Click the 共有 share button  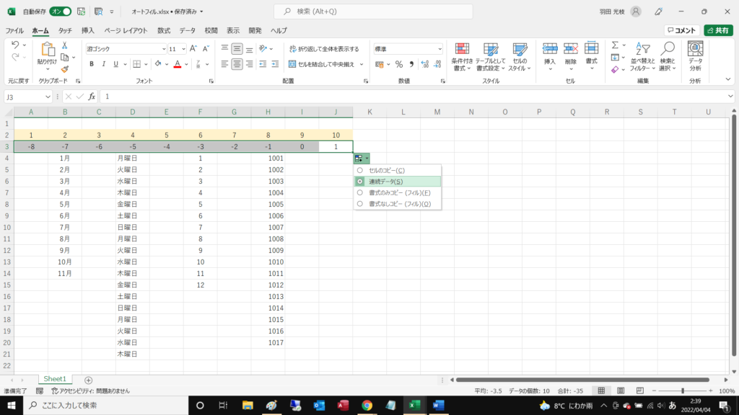point(718,30)
